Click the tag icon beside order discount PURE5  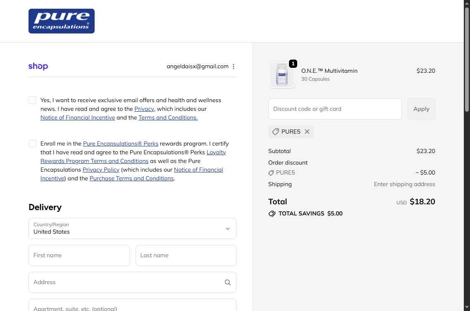(271, 173)
